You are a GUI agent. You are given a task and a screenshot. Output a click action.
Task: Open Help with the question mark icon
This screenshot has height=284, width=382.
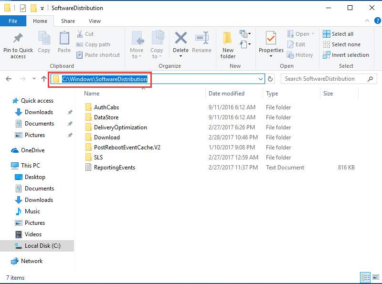click(x=378, y=21)
